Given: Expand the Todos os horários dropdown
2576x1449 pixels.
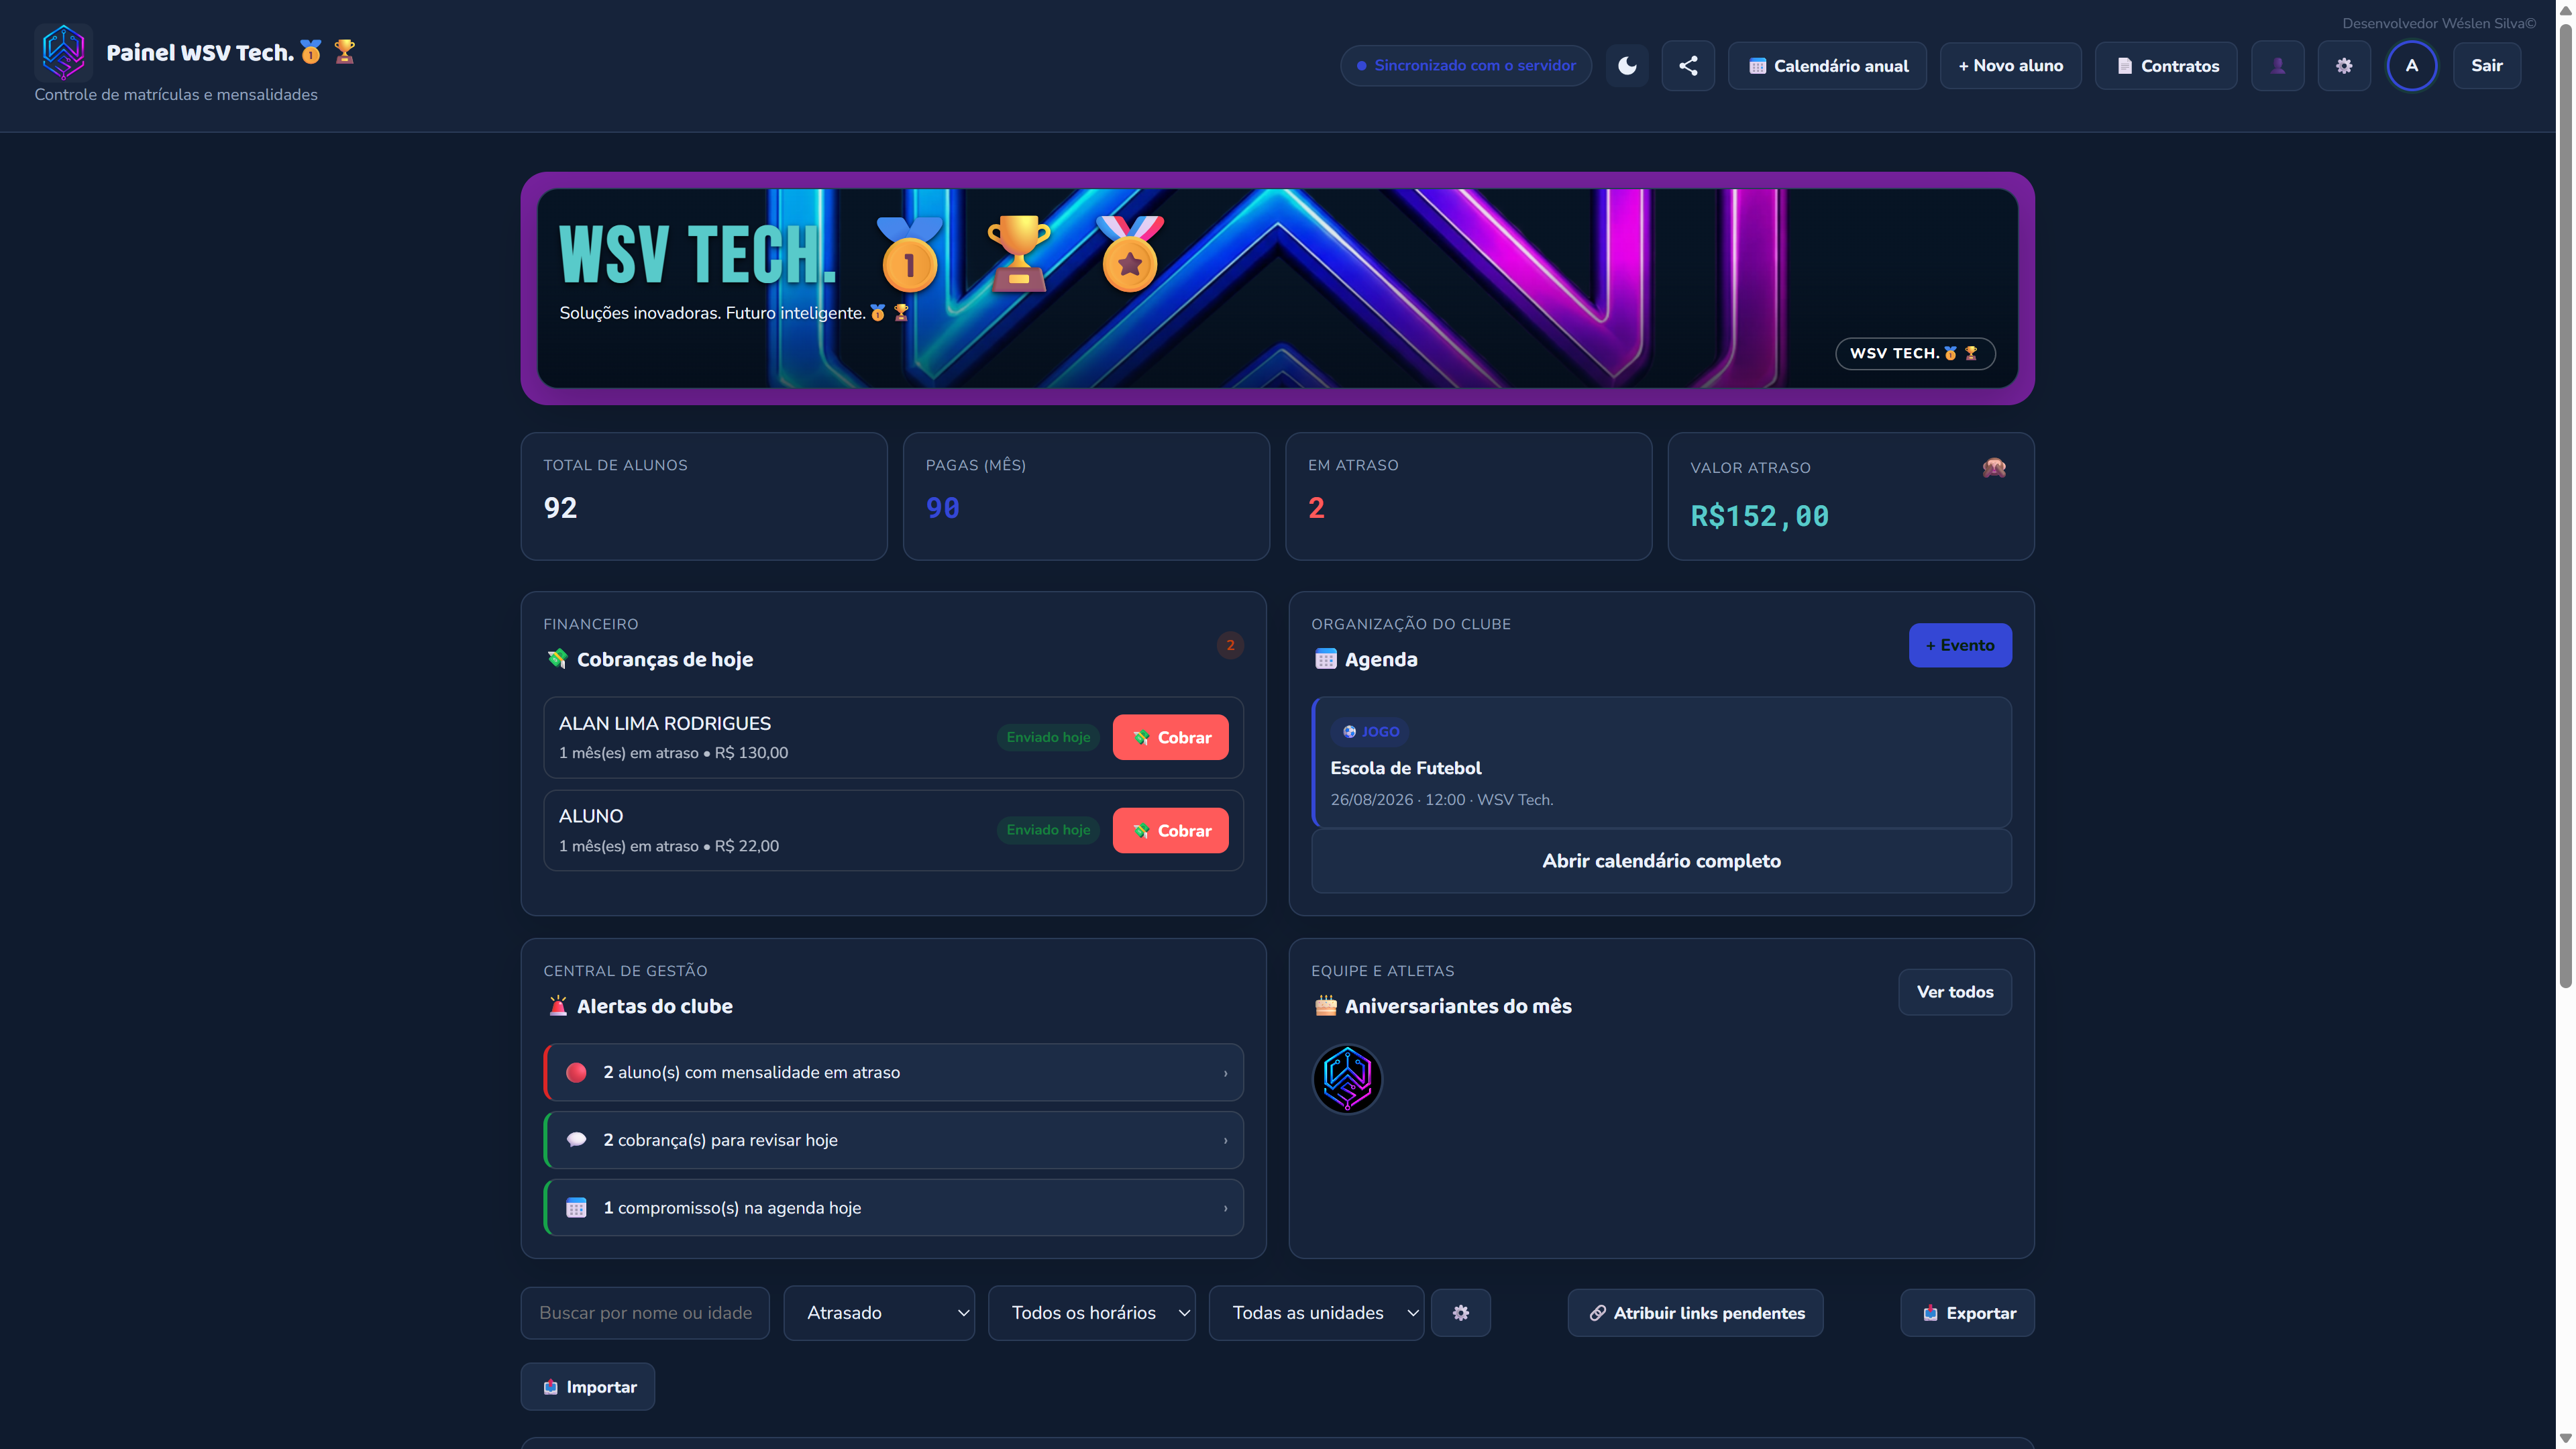Looking at the screenshot, I should click(x=1092, y=1313).
